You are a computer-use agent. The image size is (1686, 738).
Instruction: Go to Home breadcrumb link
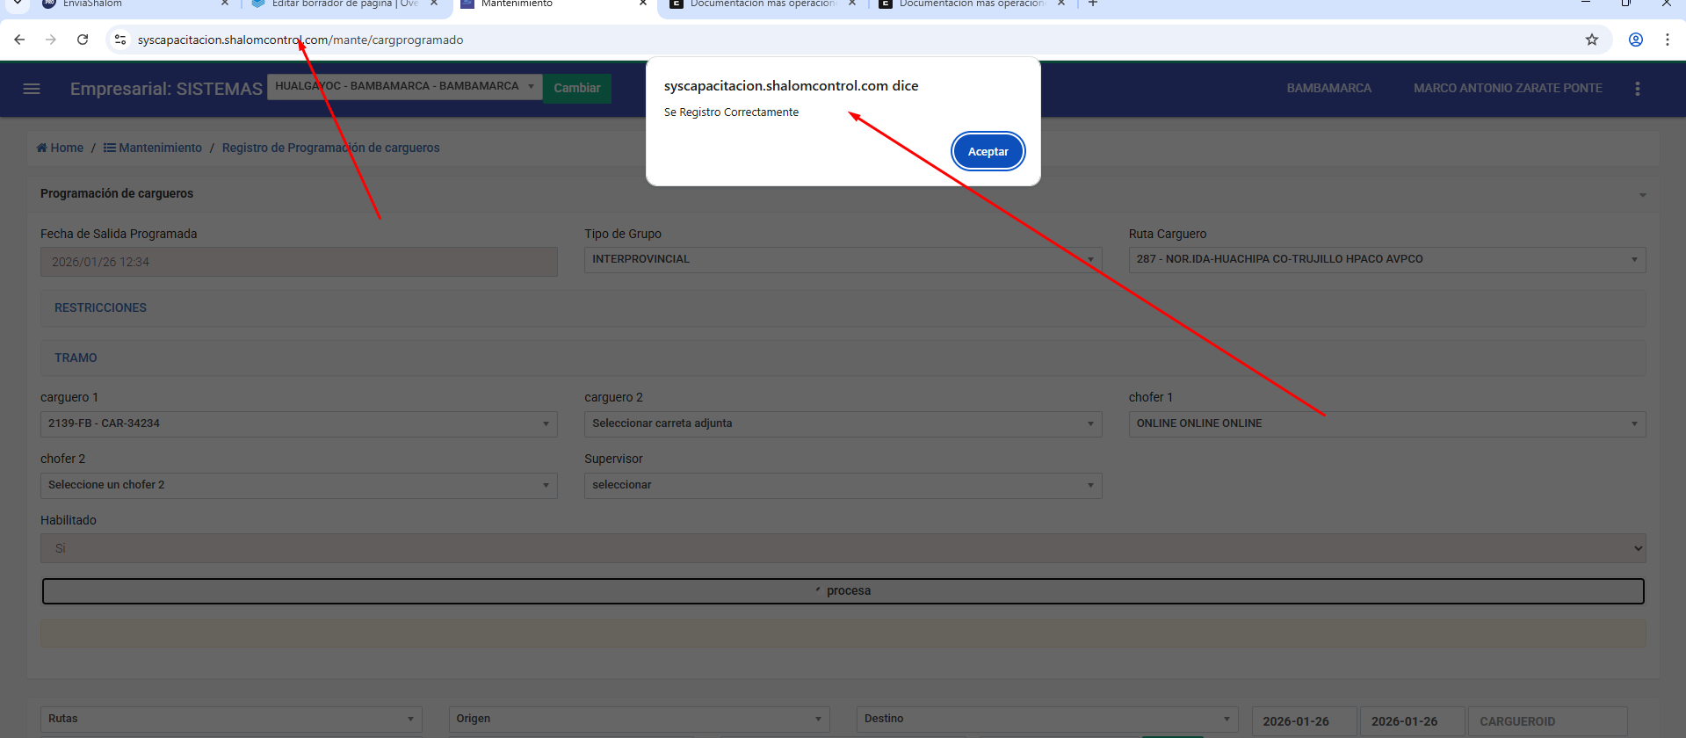pyautogui.click(x=61, y=148)
